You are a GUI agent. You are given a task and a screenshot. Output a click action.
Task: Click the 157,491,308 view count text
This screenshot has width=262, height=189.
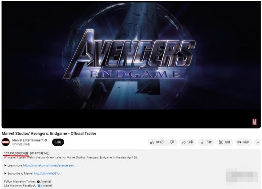(16, 153)
